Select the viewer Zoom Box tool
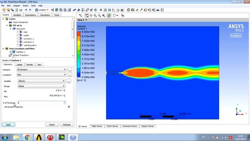 coord(99,16)
